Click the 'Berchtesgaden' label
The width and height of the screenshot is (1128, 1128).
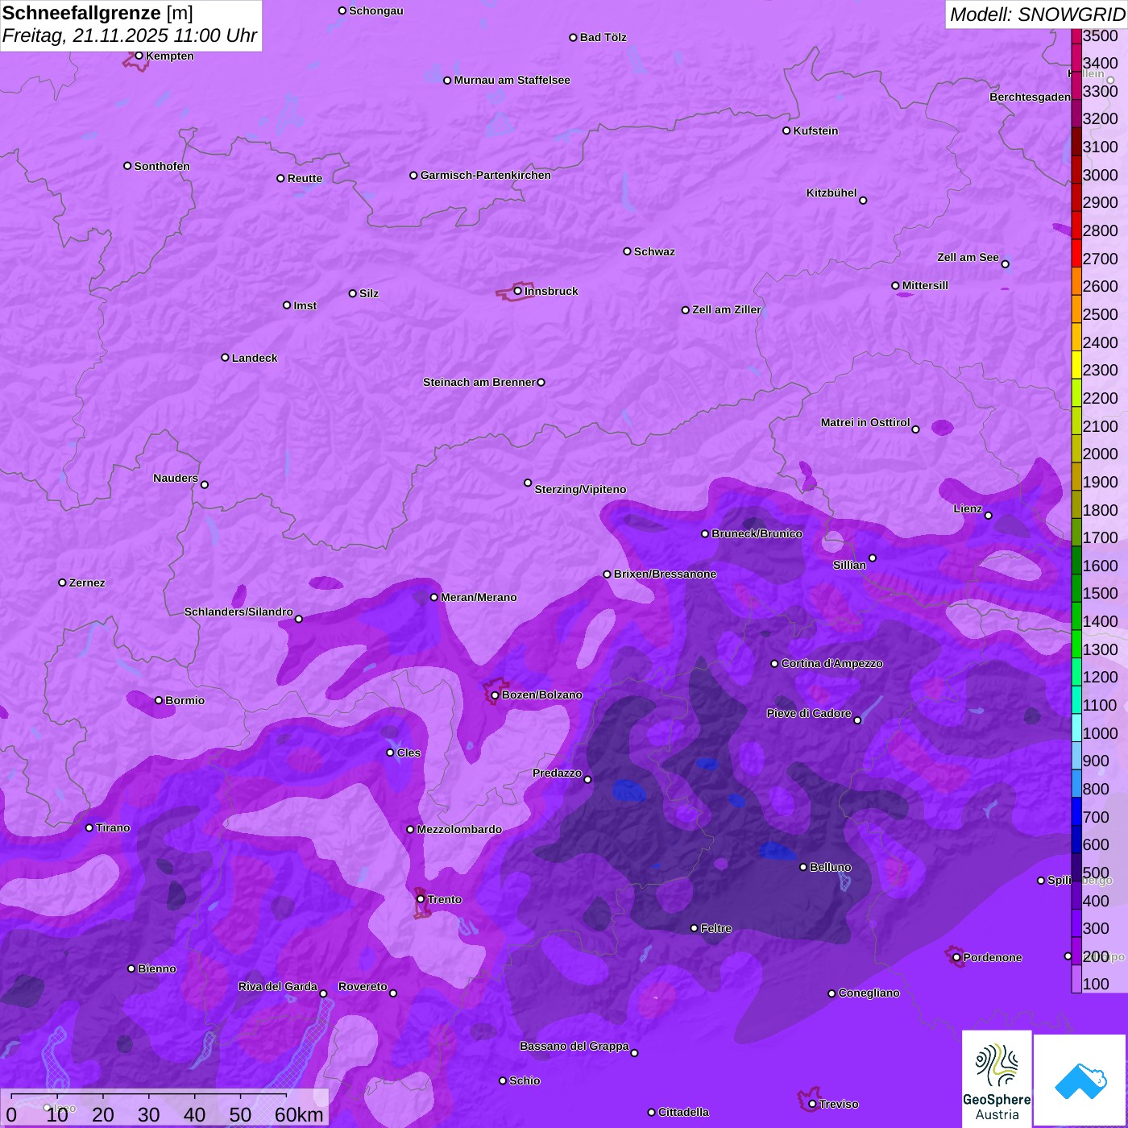[x=1031, y=97]
